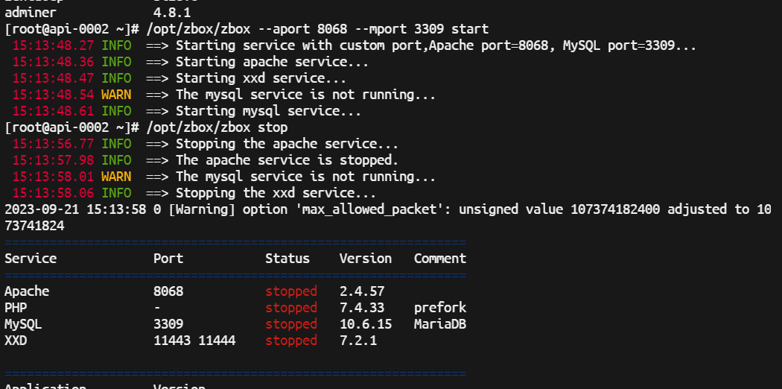Click the MariaDB comment in the MySQL row
The width and height of the screenshot is (782, 389).
[x=440, y=324]
